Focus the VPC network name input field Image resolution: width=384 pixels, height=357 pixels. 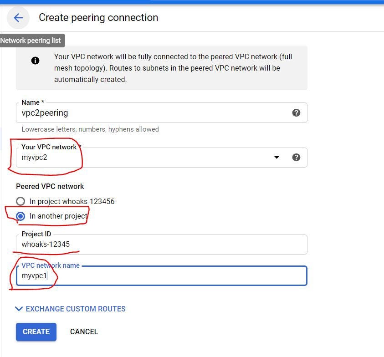(161, 275)
